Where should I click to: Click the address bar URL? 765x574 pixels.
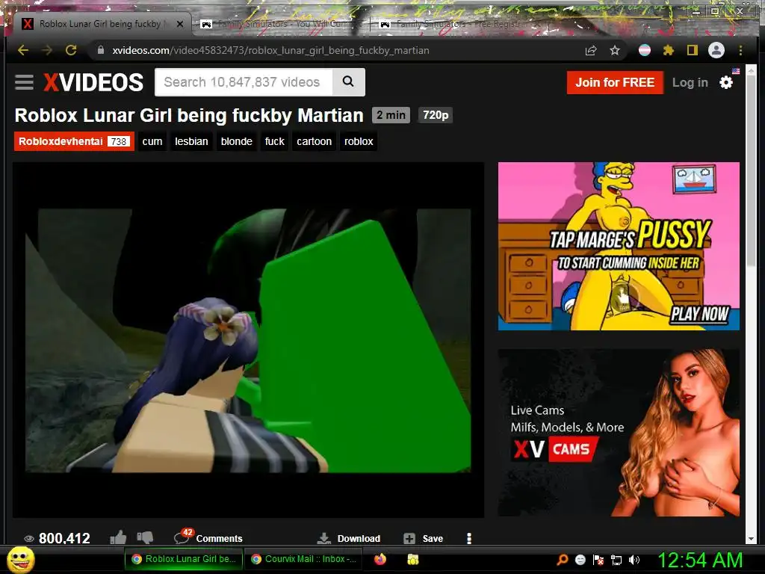click(270, 50)
